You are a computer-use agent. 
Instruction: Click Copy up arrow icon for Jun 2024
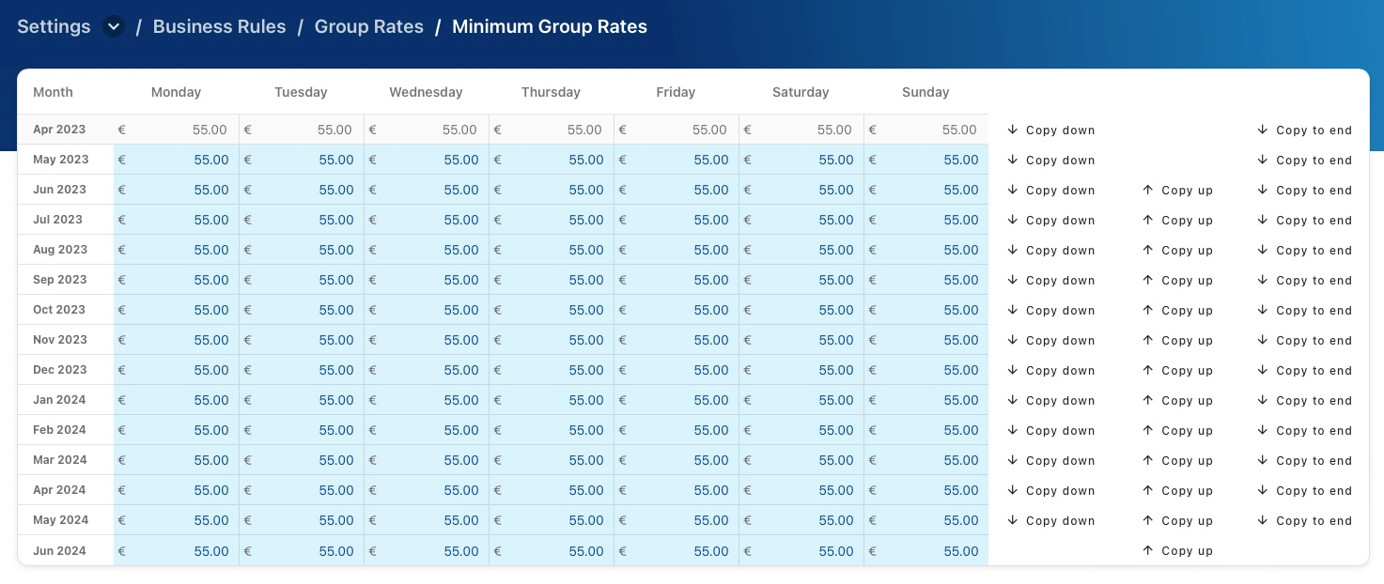pos(1148,550)
